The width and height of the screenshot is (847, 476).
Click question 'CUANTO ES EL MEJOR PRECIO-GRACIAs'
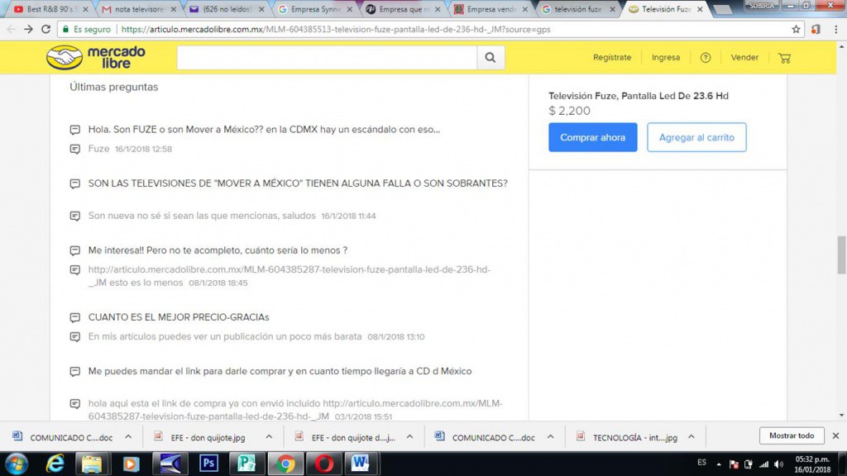pyautogui.click(x=179, y=317)
